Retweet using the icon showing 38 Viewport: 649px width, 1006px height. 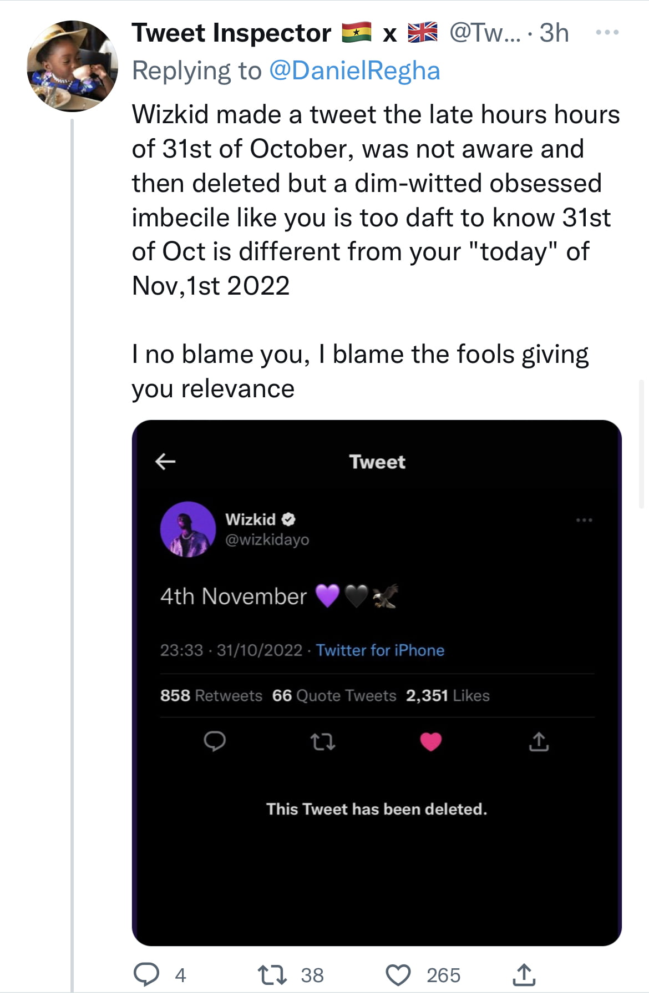click(272, 974)
